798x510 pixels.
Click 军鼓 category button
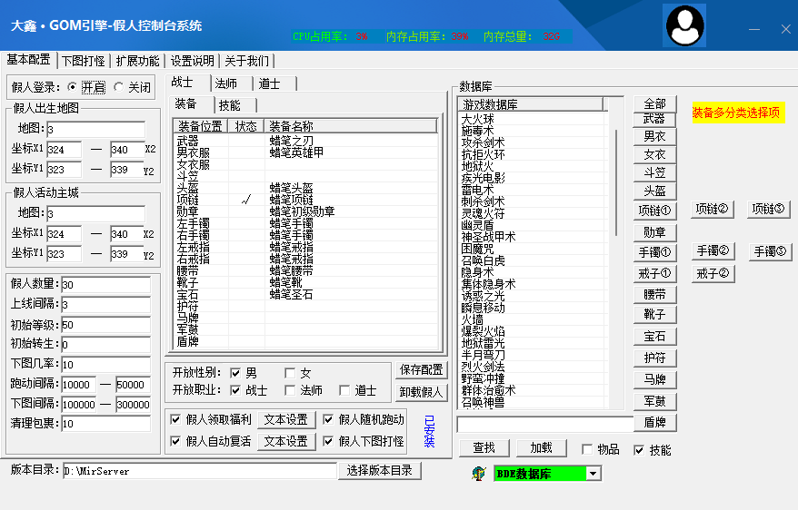tap(655, 401)
